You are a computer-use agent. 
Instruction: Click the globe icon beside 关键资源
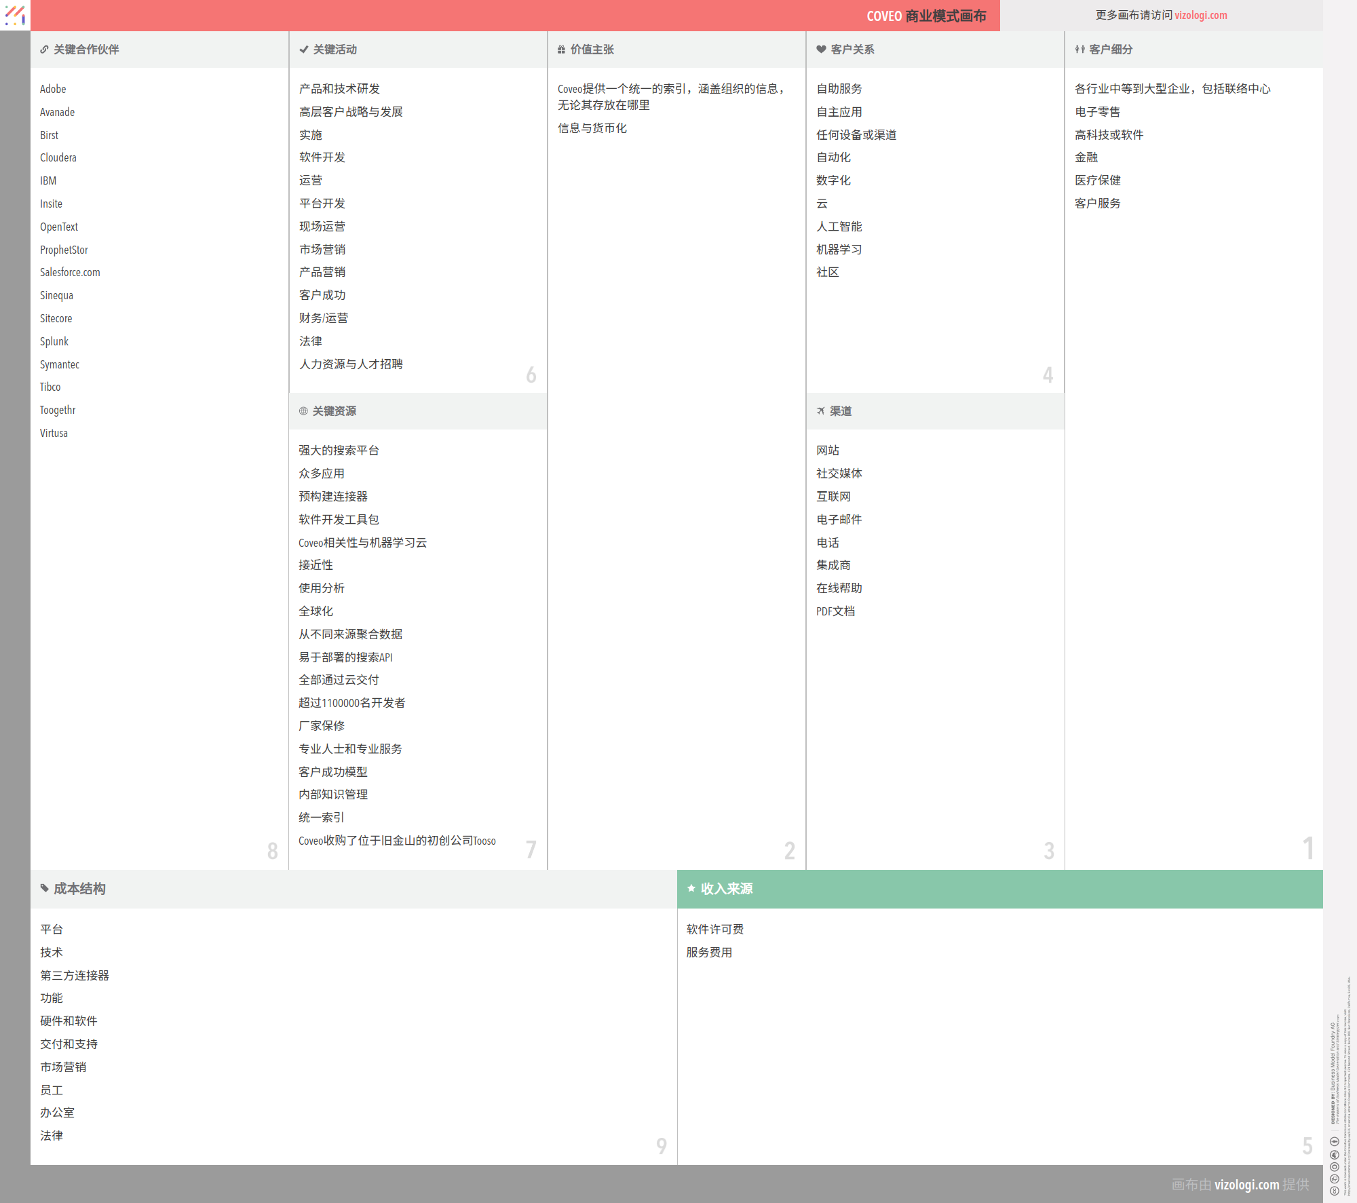click(x=303, y=411)
